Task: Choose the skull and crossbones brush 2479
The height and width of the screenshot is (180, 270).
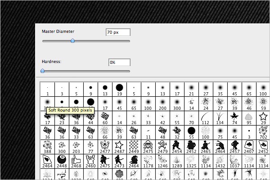Action: pyautogui.click(x=162, y=147)
